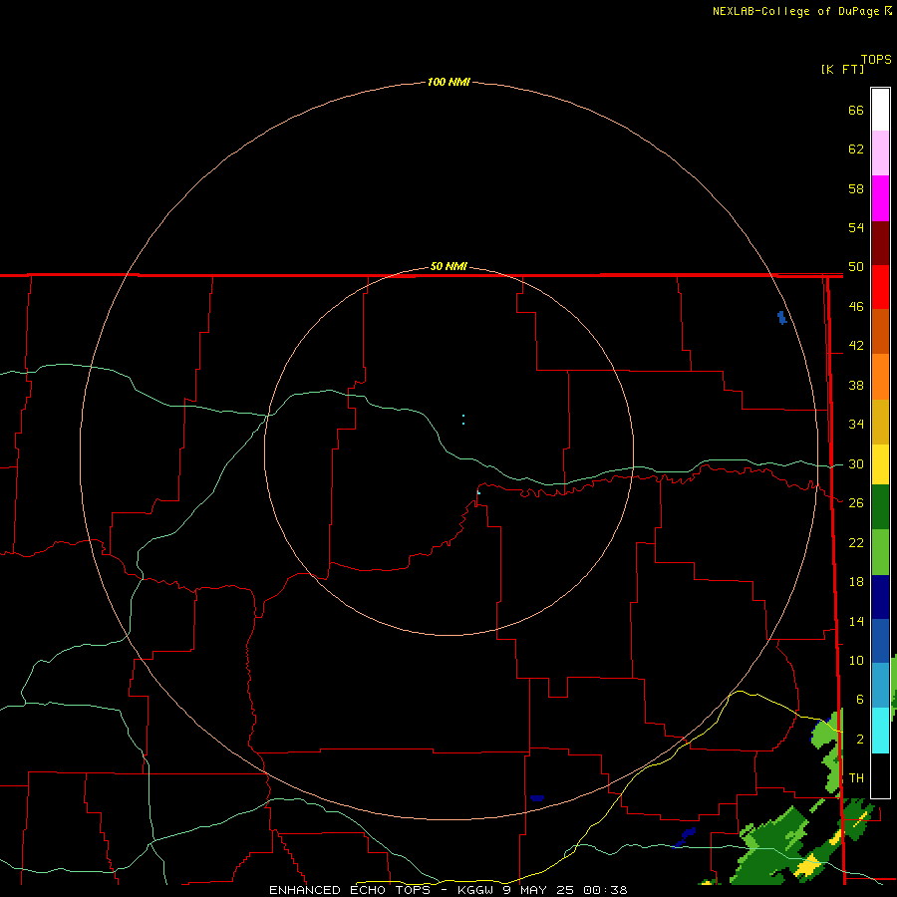Image resolution: width=897 pixels, height=897 pixels.
Task: Click the '38' legend value
Action: pos(856,386)
